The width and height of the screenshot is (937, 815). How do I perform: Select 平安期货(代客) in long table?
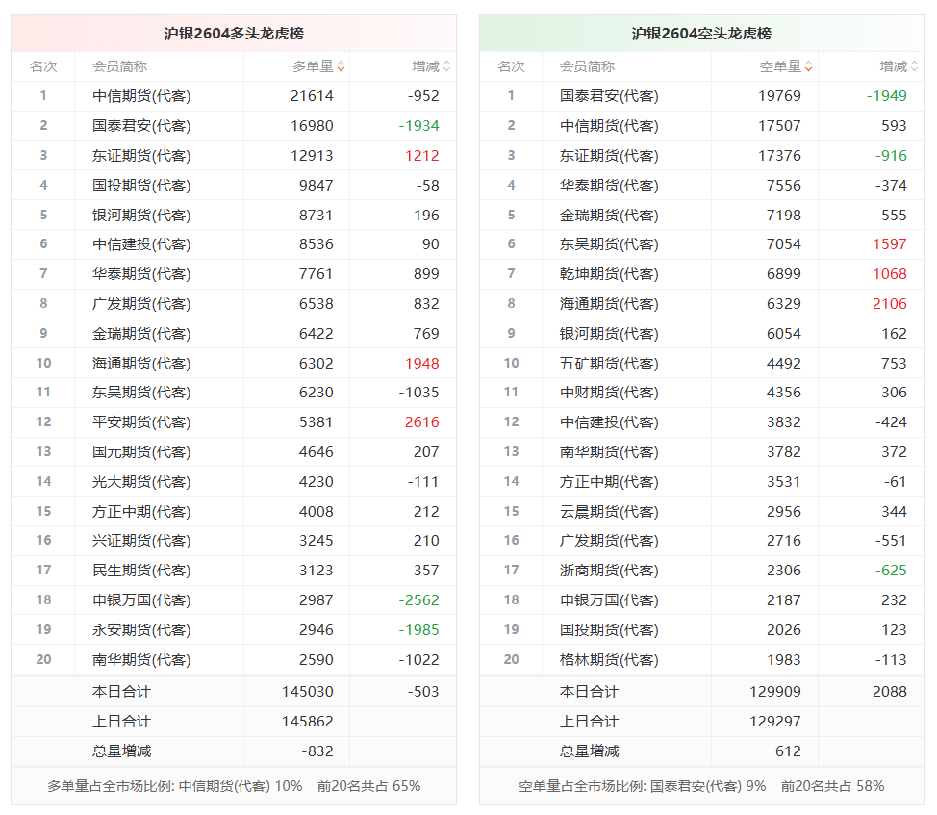click(x=141, y=422)
